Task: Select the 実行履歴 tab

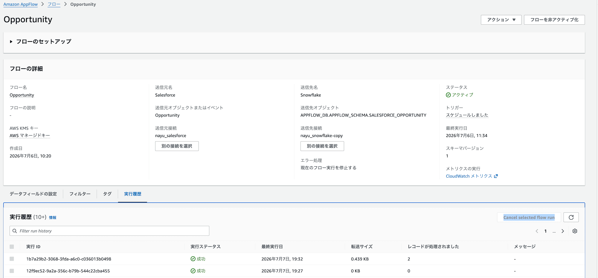Action: click(x=132, y=194)
